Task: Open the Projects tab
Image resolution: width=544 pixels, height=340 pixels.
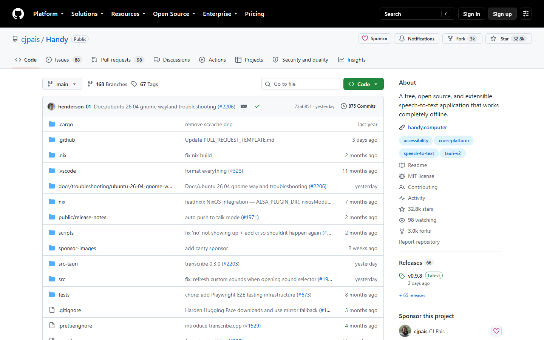Action: pyautogui.click(x=249, y=60)
